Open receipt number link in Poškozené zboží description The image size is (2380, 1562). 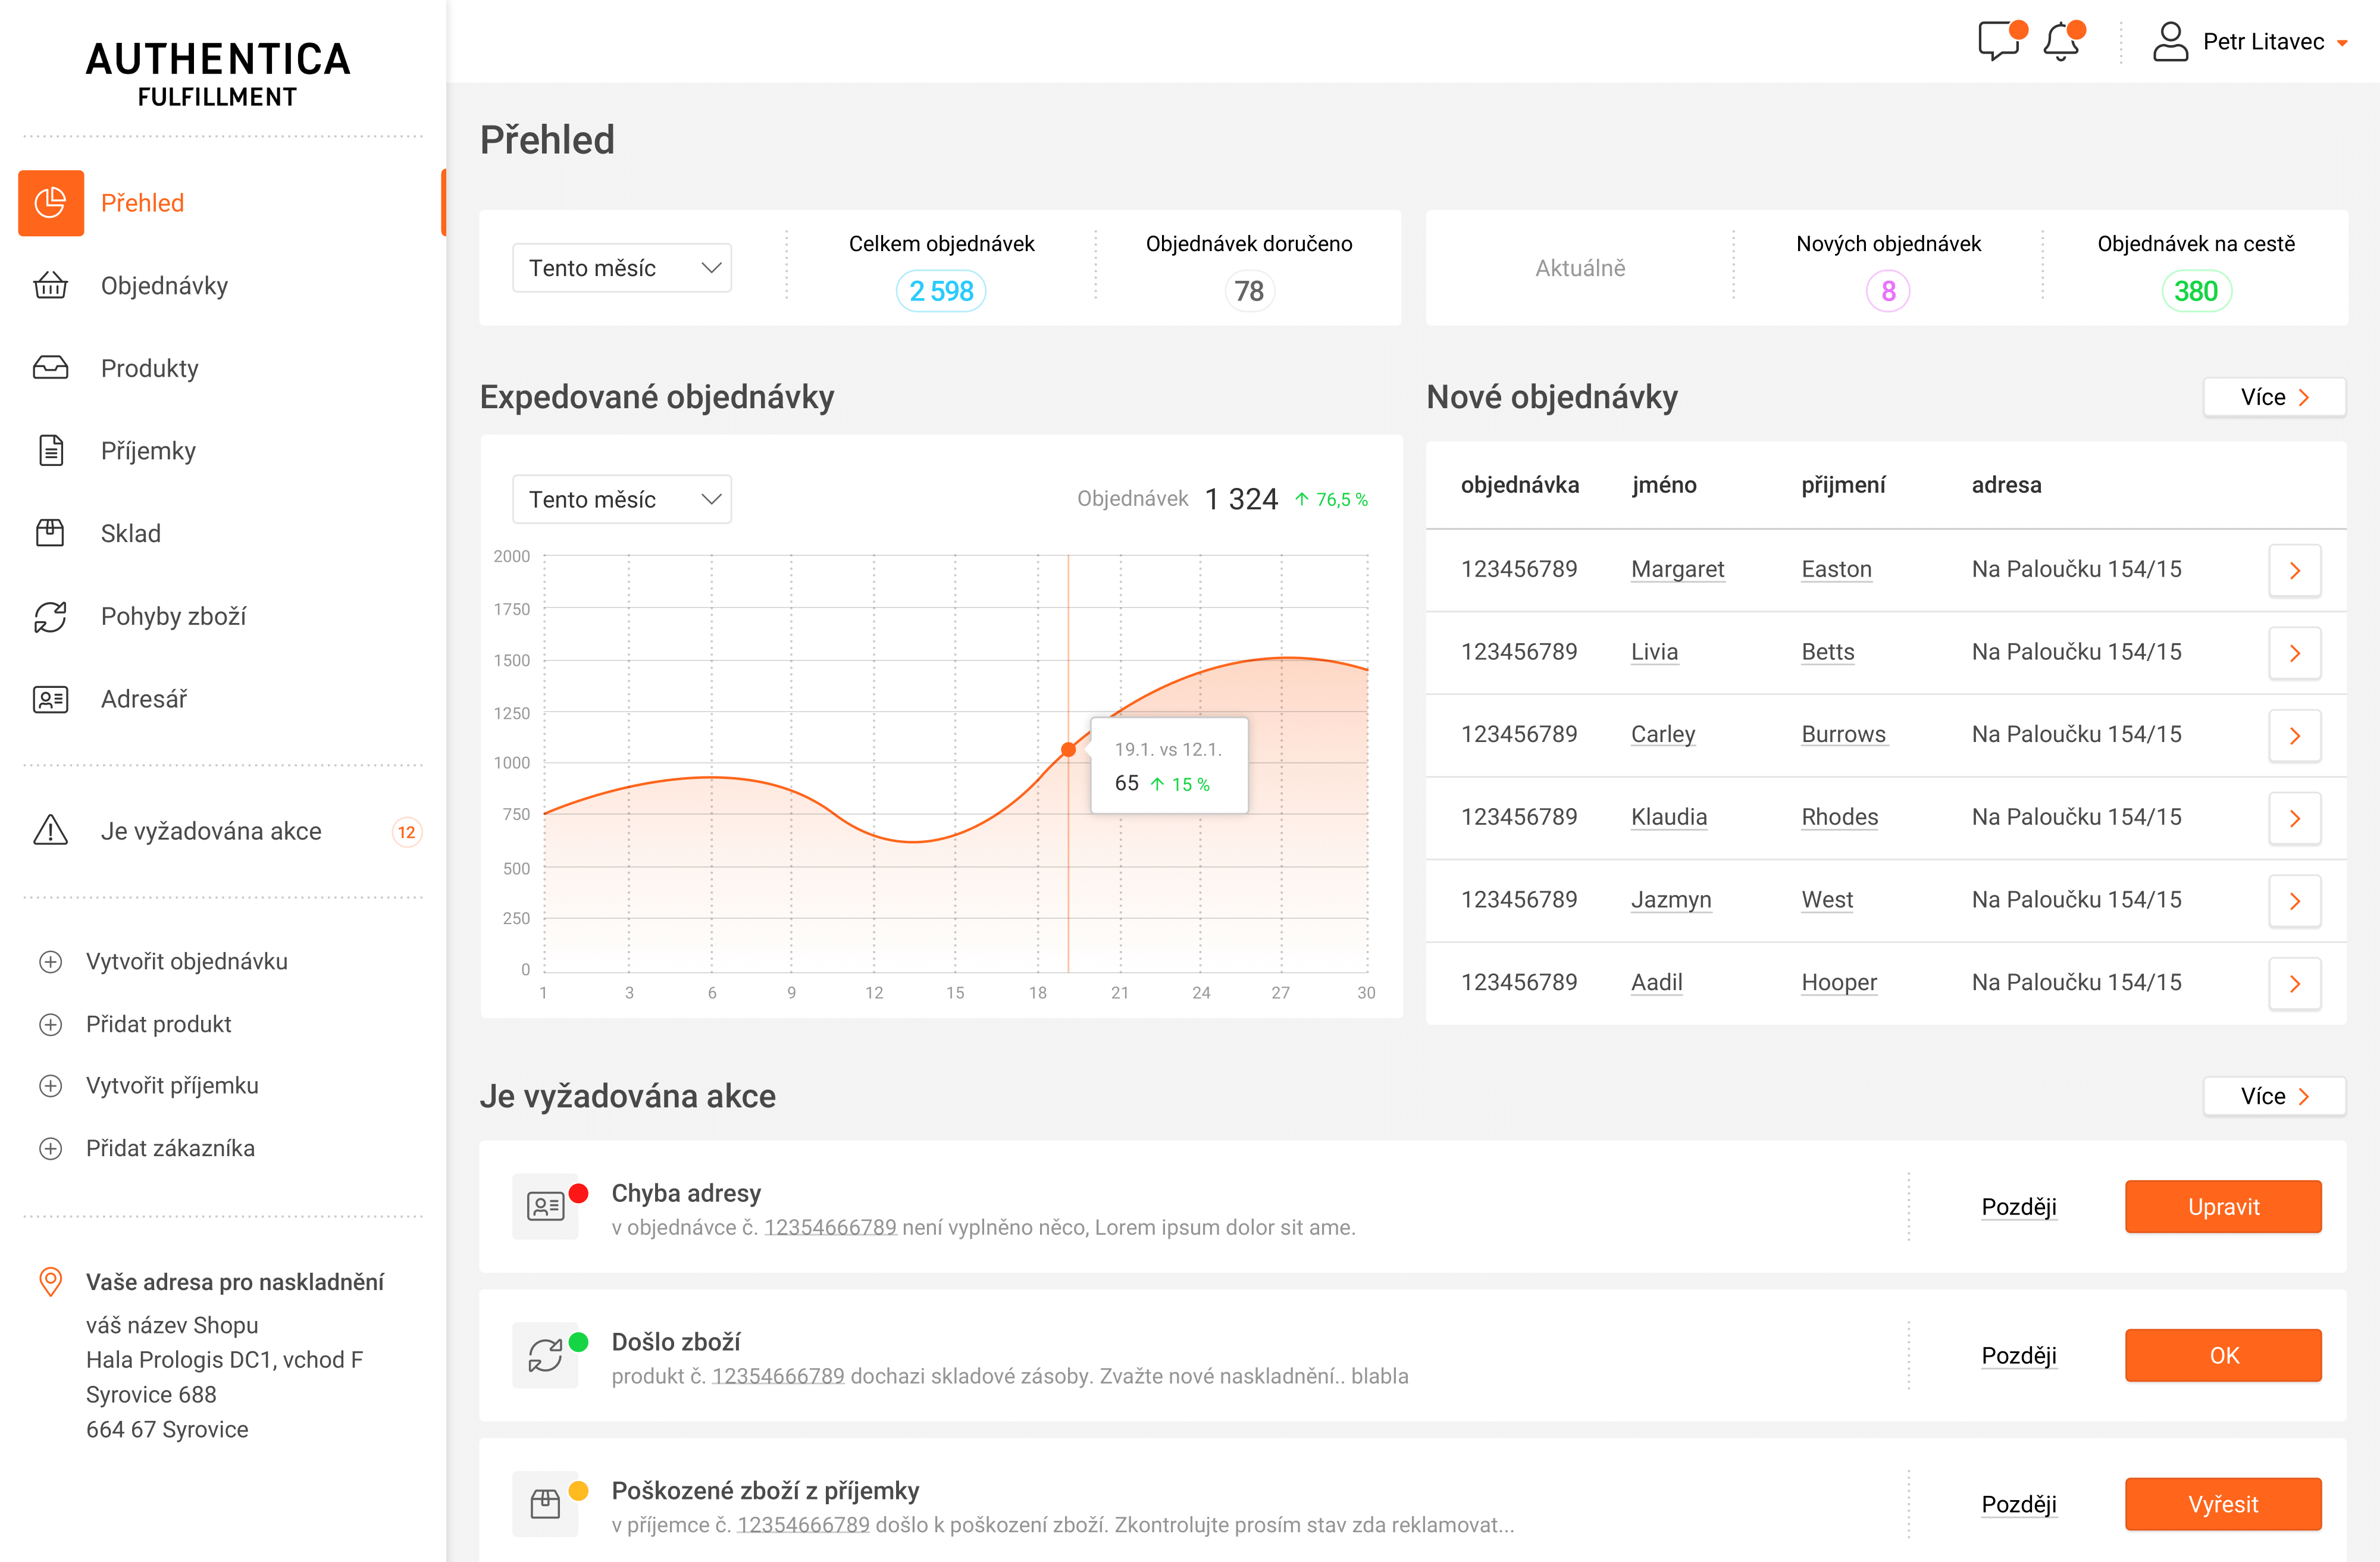pos(803,1526)
